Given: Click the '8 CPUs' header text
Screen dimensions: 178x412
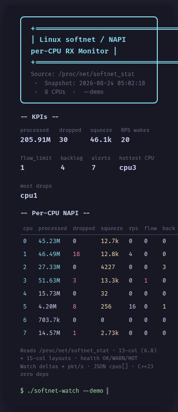Looking at the screenshot, I should 55,92.
